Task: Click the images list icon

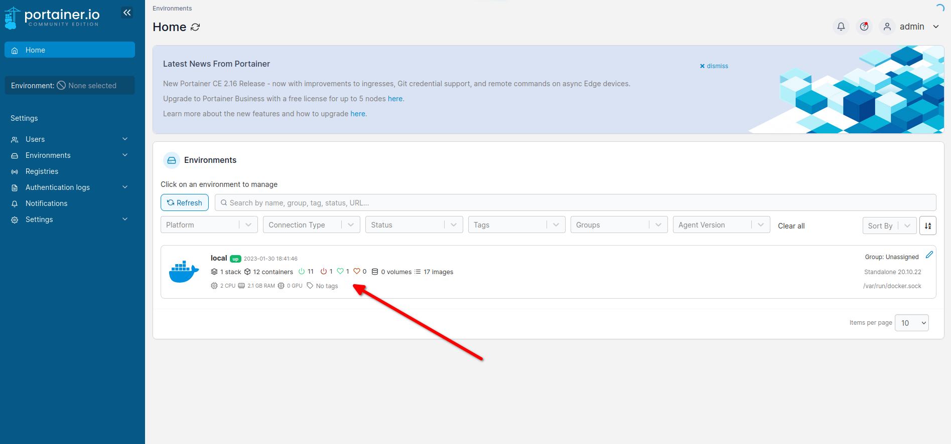Action: [418, 272]
